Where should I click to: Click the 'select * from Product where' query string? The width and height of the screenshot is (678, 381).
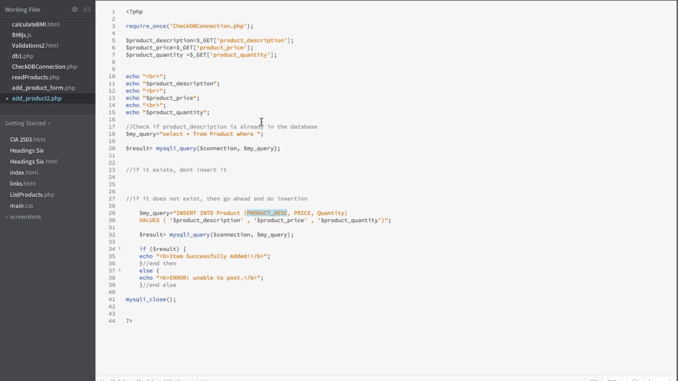point(210,134)
